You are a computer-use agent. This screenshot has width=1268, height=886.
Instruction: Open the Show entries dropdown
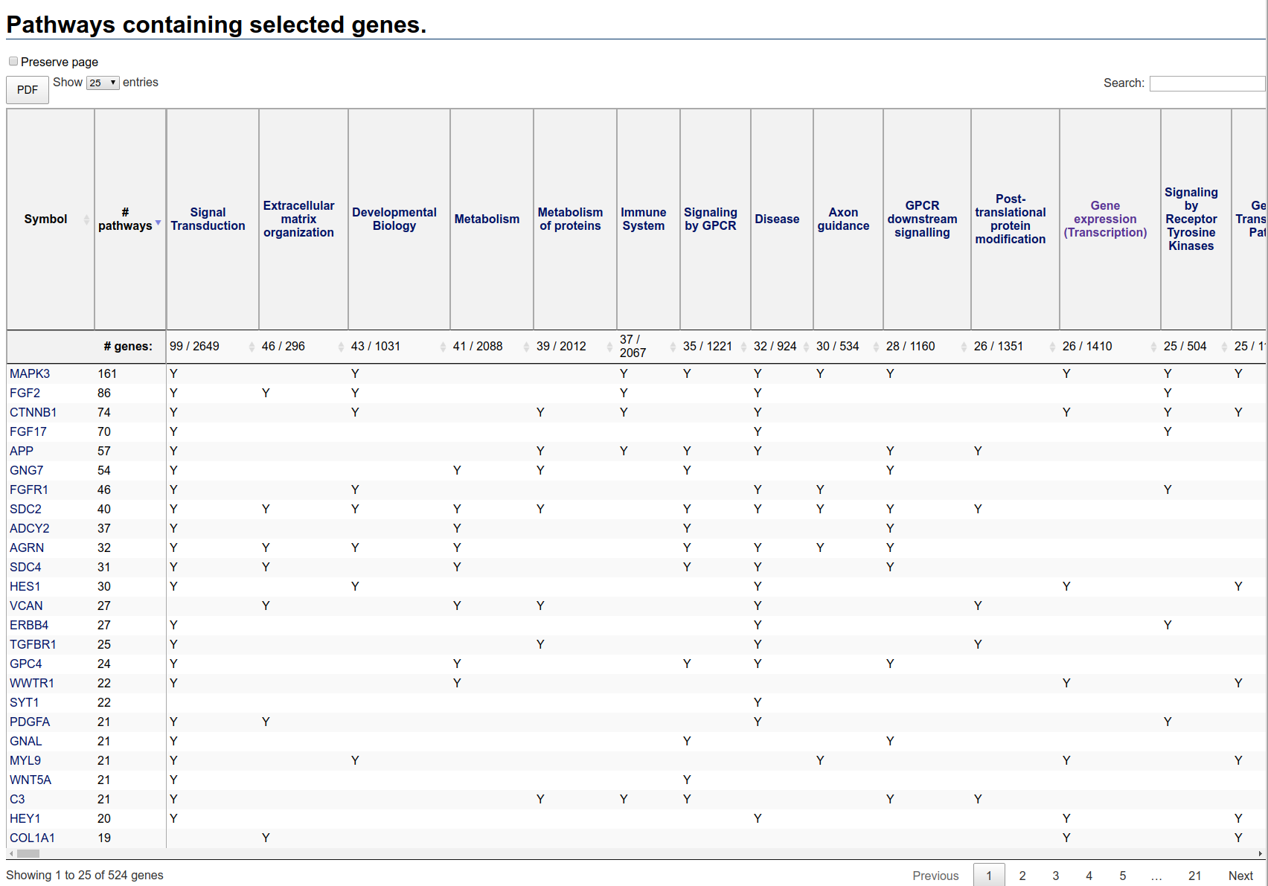coord(103,83)
